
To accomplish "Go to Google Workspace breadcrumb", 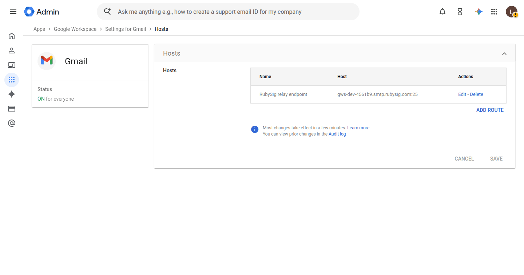I will (75, 29).
